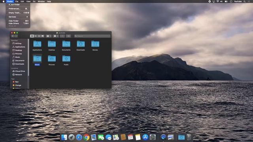Click the sidebar scrollbar
Viewport: 253px width, 142px height.
coord(28,58)
